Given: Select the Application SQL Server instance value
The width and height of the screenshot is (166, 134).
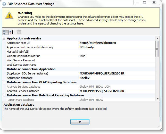Looking at the screenshot, I should (117, 73).
